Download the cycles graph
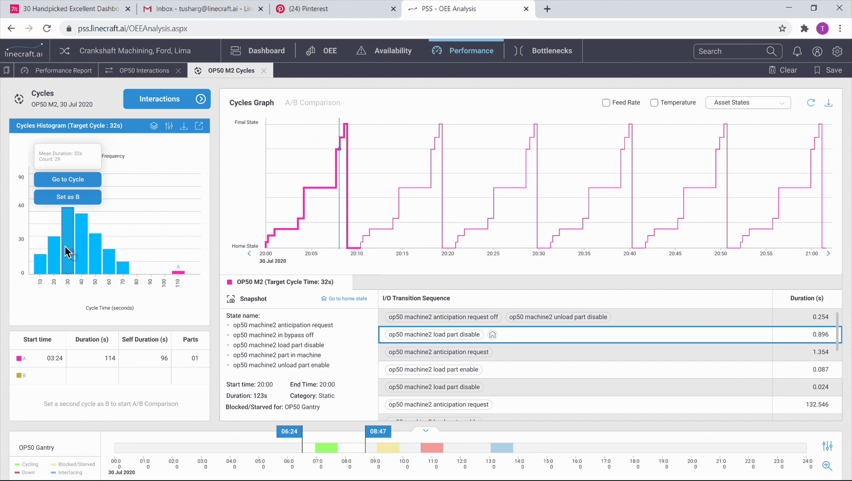The width and height of the screenshot is (852, 481). click(x=828, y=102)
